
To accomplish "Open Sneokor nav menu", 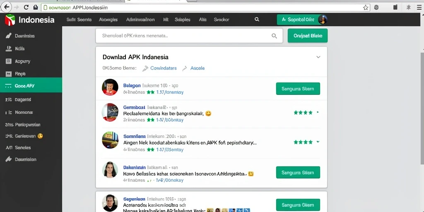I will (222, 19).
